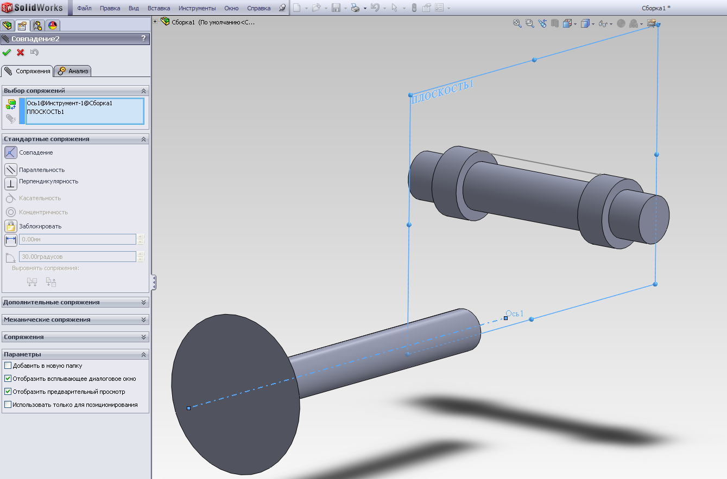
Task: Open the Вставка menu
Action: 159,8
